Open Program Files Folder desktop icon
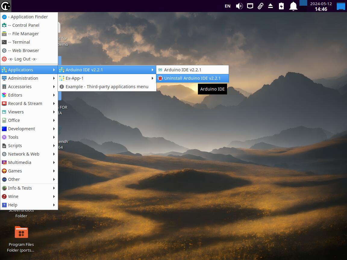This screenshot has width=347, height=260. tap(21, 232)
